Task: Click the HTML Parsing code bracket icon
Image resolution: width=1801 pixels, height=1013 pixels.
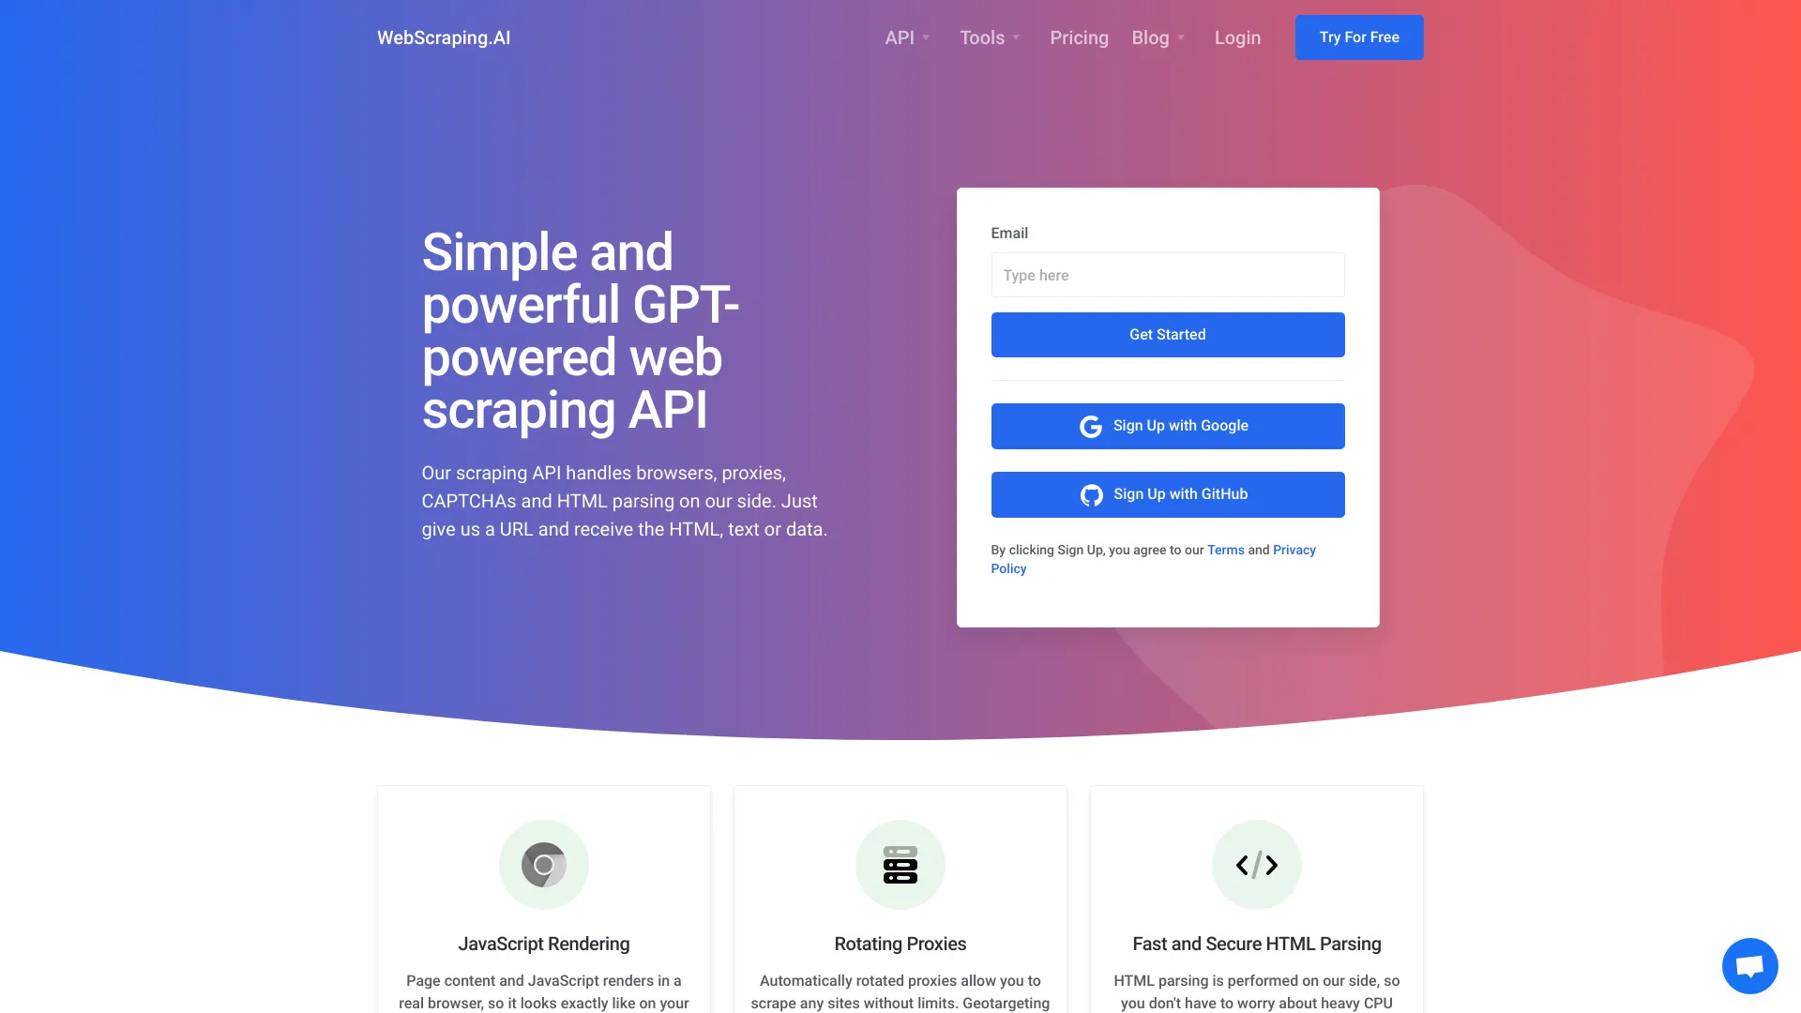Action: (x=1255, y=865)
